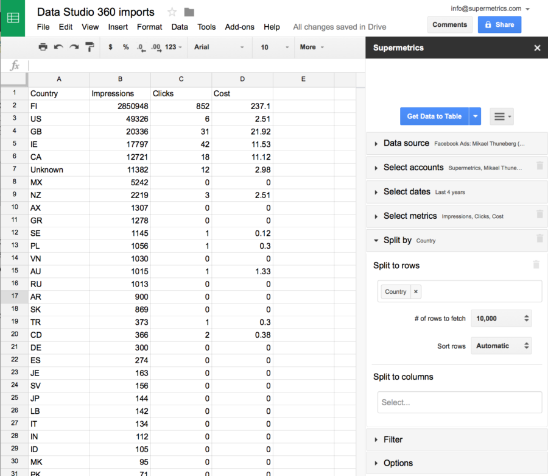The width and height of the screenshot is (548, 476).
Task: Decrease decimal places
Action: 141,47
